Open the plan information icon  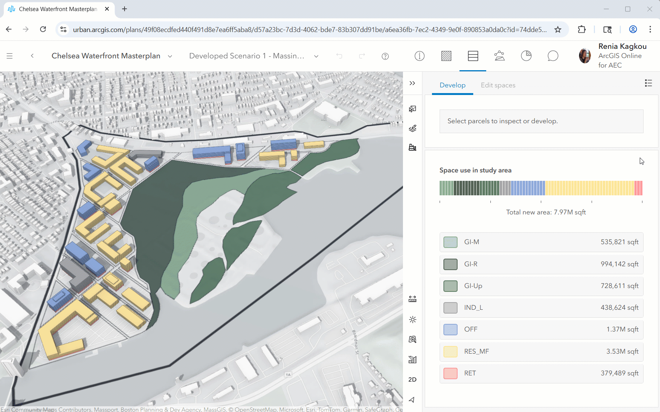coord(419,56)
